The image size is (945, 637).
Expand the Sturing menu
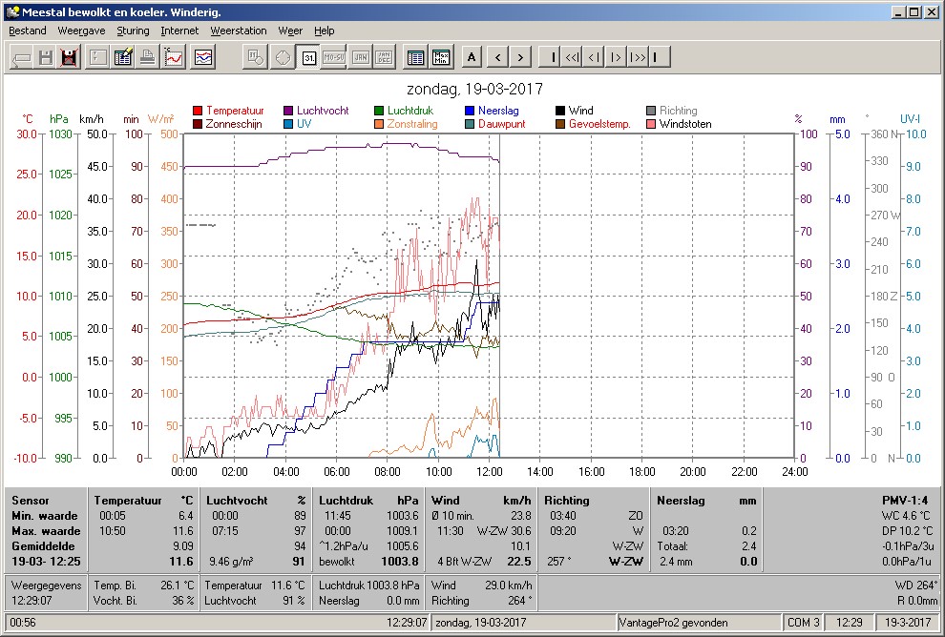point(133,31)
